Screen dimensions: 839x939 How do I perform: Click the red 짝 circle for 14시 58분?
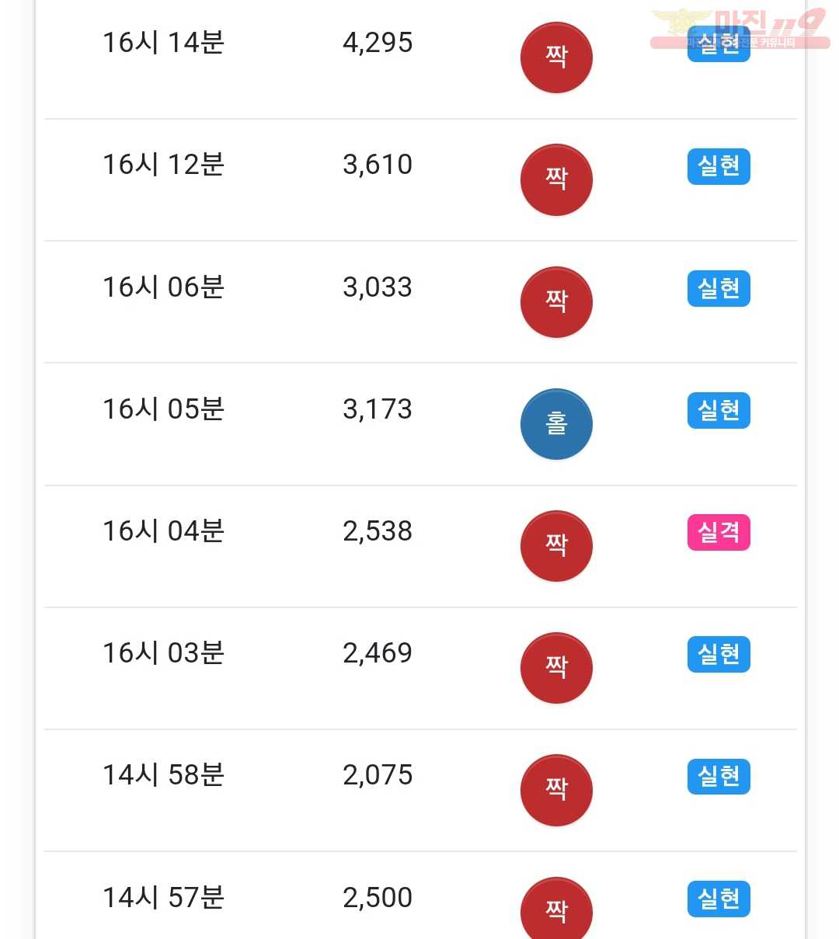pyautogui.click(x=556, y=790)
